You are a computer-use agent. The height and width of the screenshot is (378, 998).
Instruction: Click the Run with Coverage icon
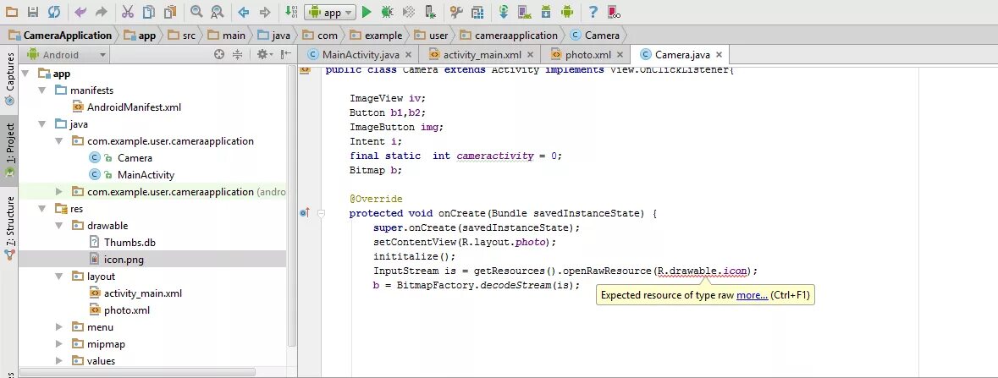[409, 12]
